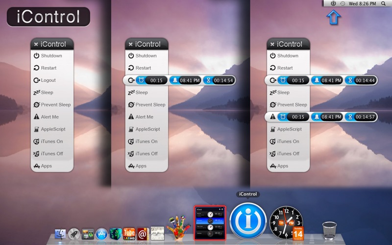Viewport: 392px width, 245px height.
Task: Choose Sleep in the right iControl panel
Action: 288,93
